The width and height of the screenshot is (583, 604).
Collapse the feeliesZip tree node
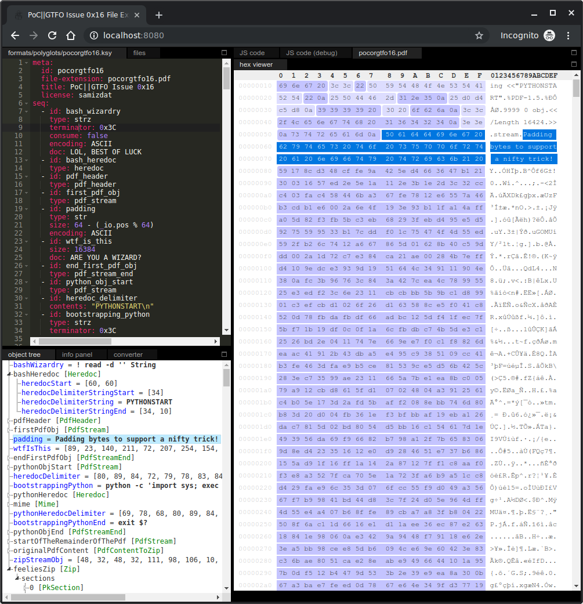coord(9,569)
